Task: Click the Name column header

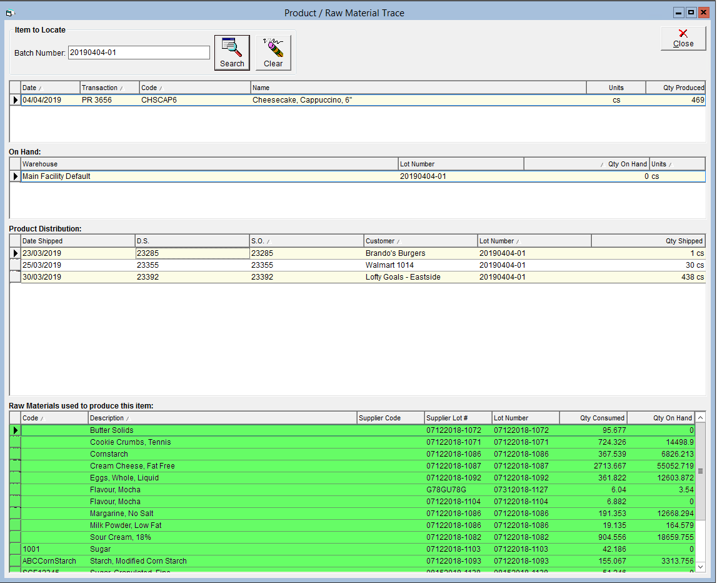Action: tap(418, 88)
